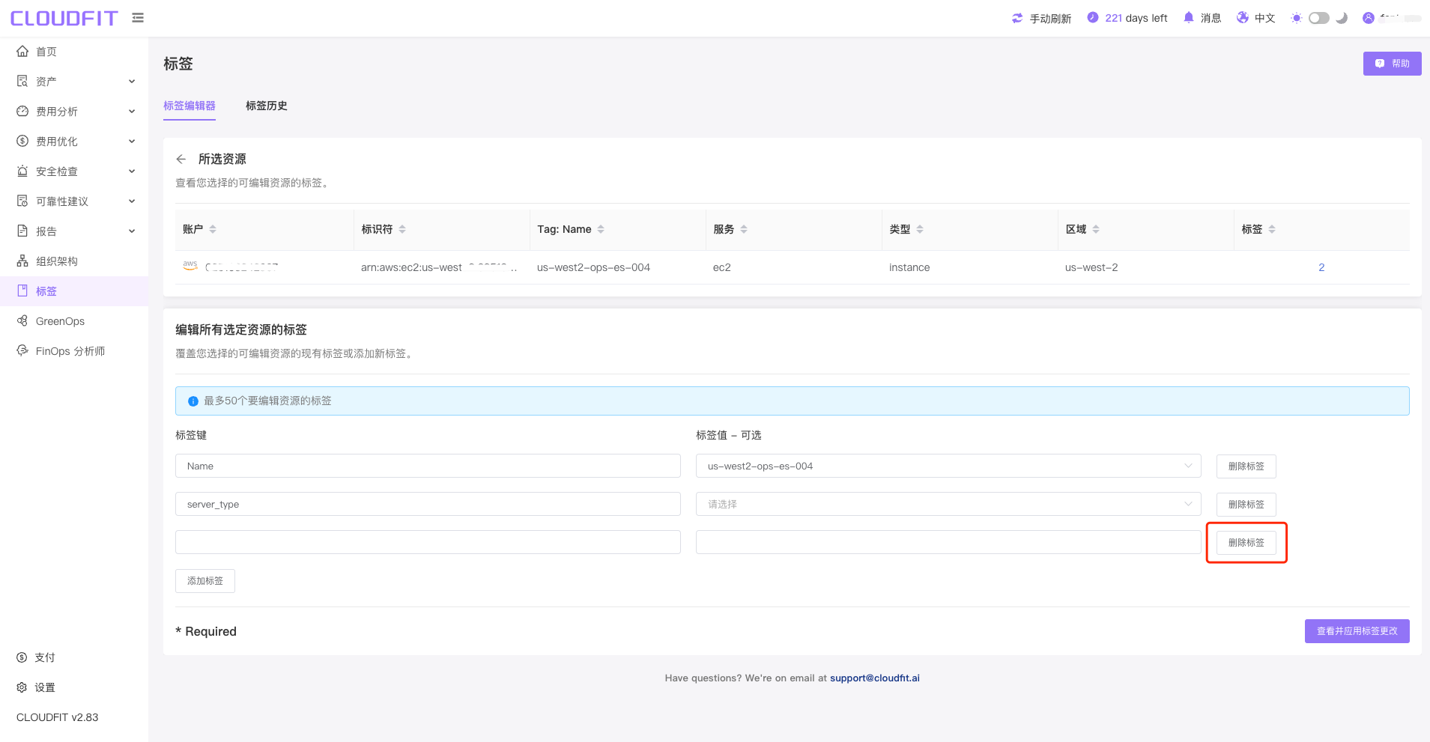The image size is (1430, 742).
Task: Open 组织架构 in the sidebar
Action: (x=74, y=261)
